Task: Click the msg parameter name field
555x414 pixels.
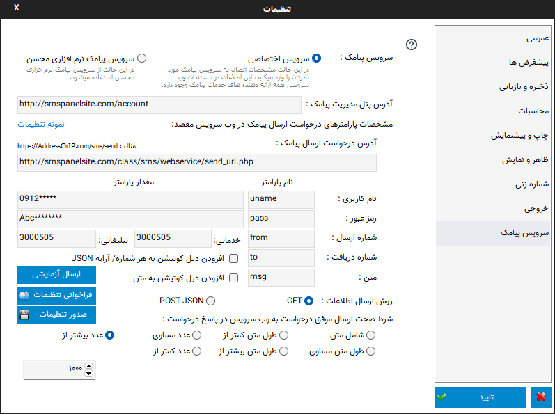Action: pos(281,278)
